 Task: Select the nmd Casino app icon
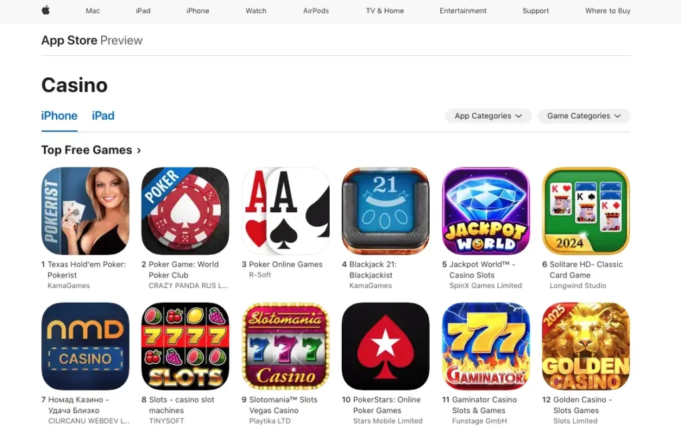point(85,347)
